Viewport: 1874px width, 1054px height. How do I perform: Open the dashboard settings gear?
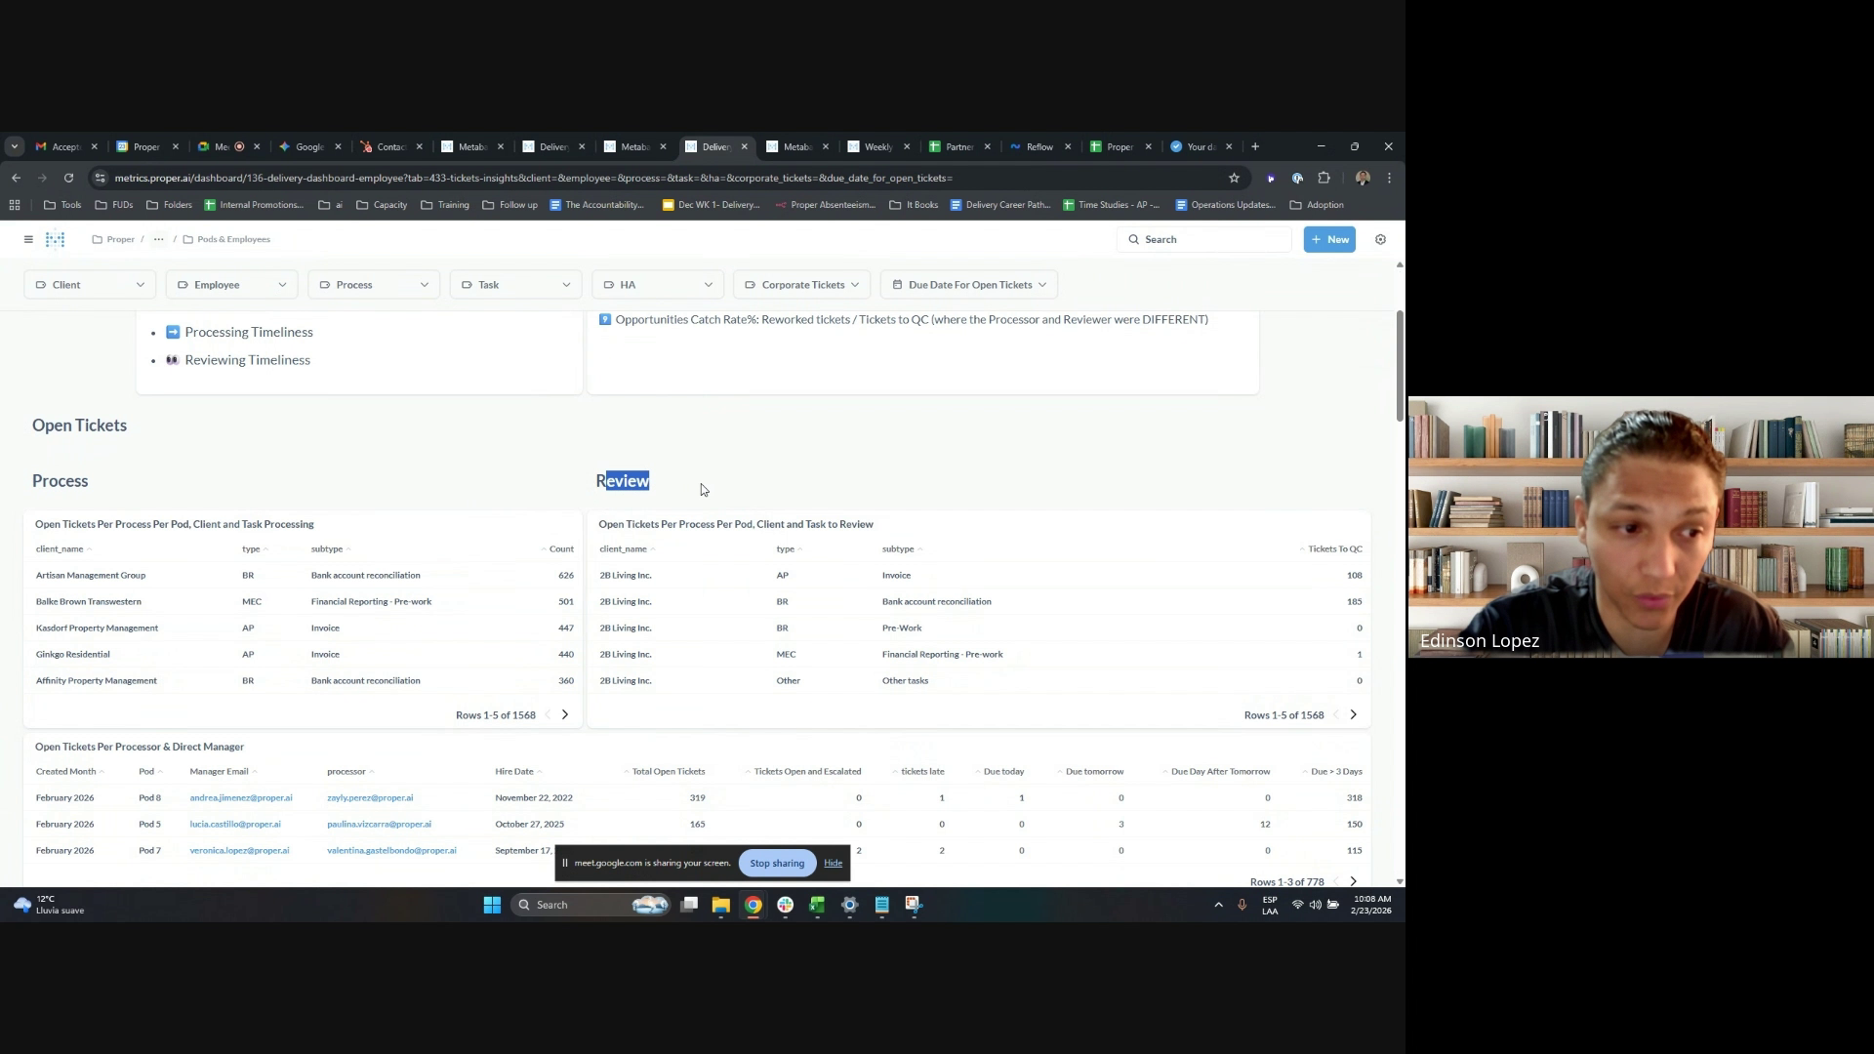1380,239
